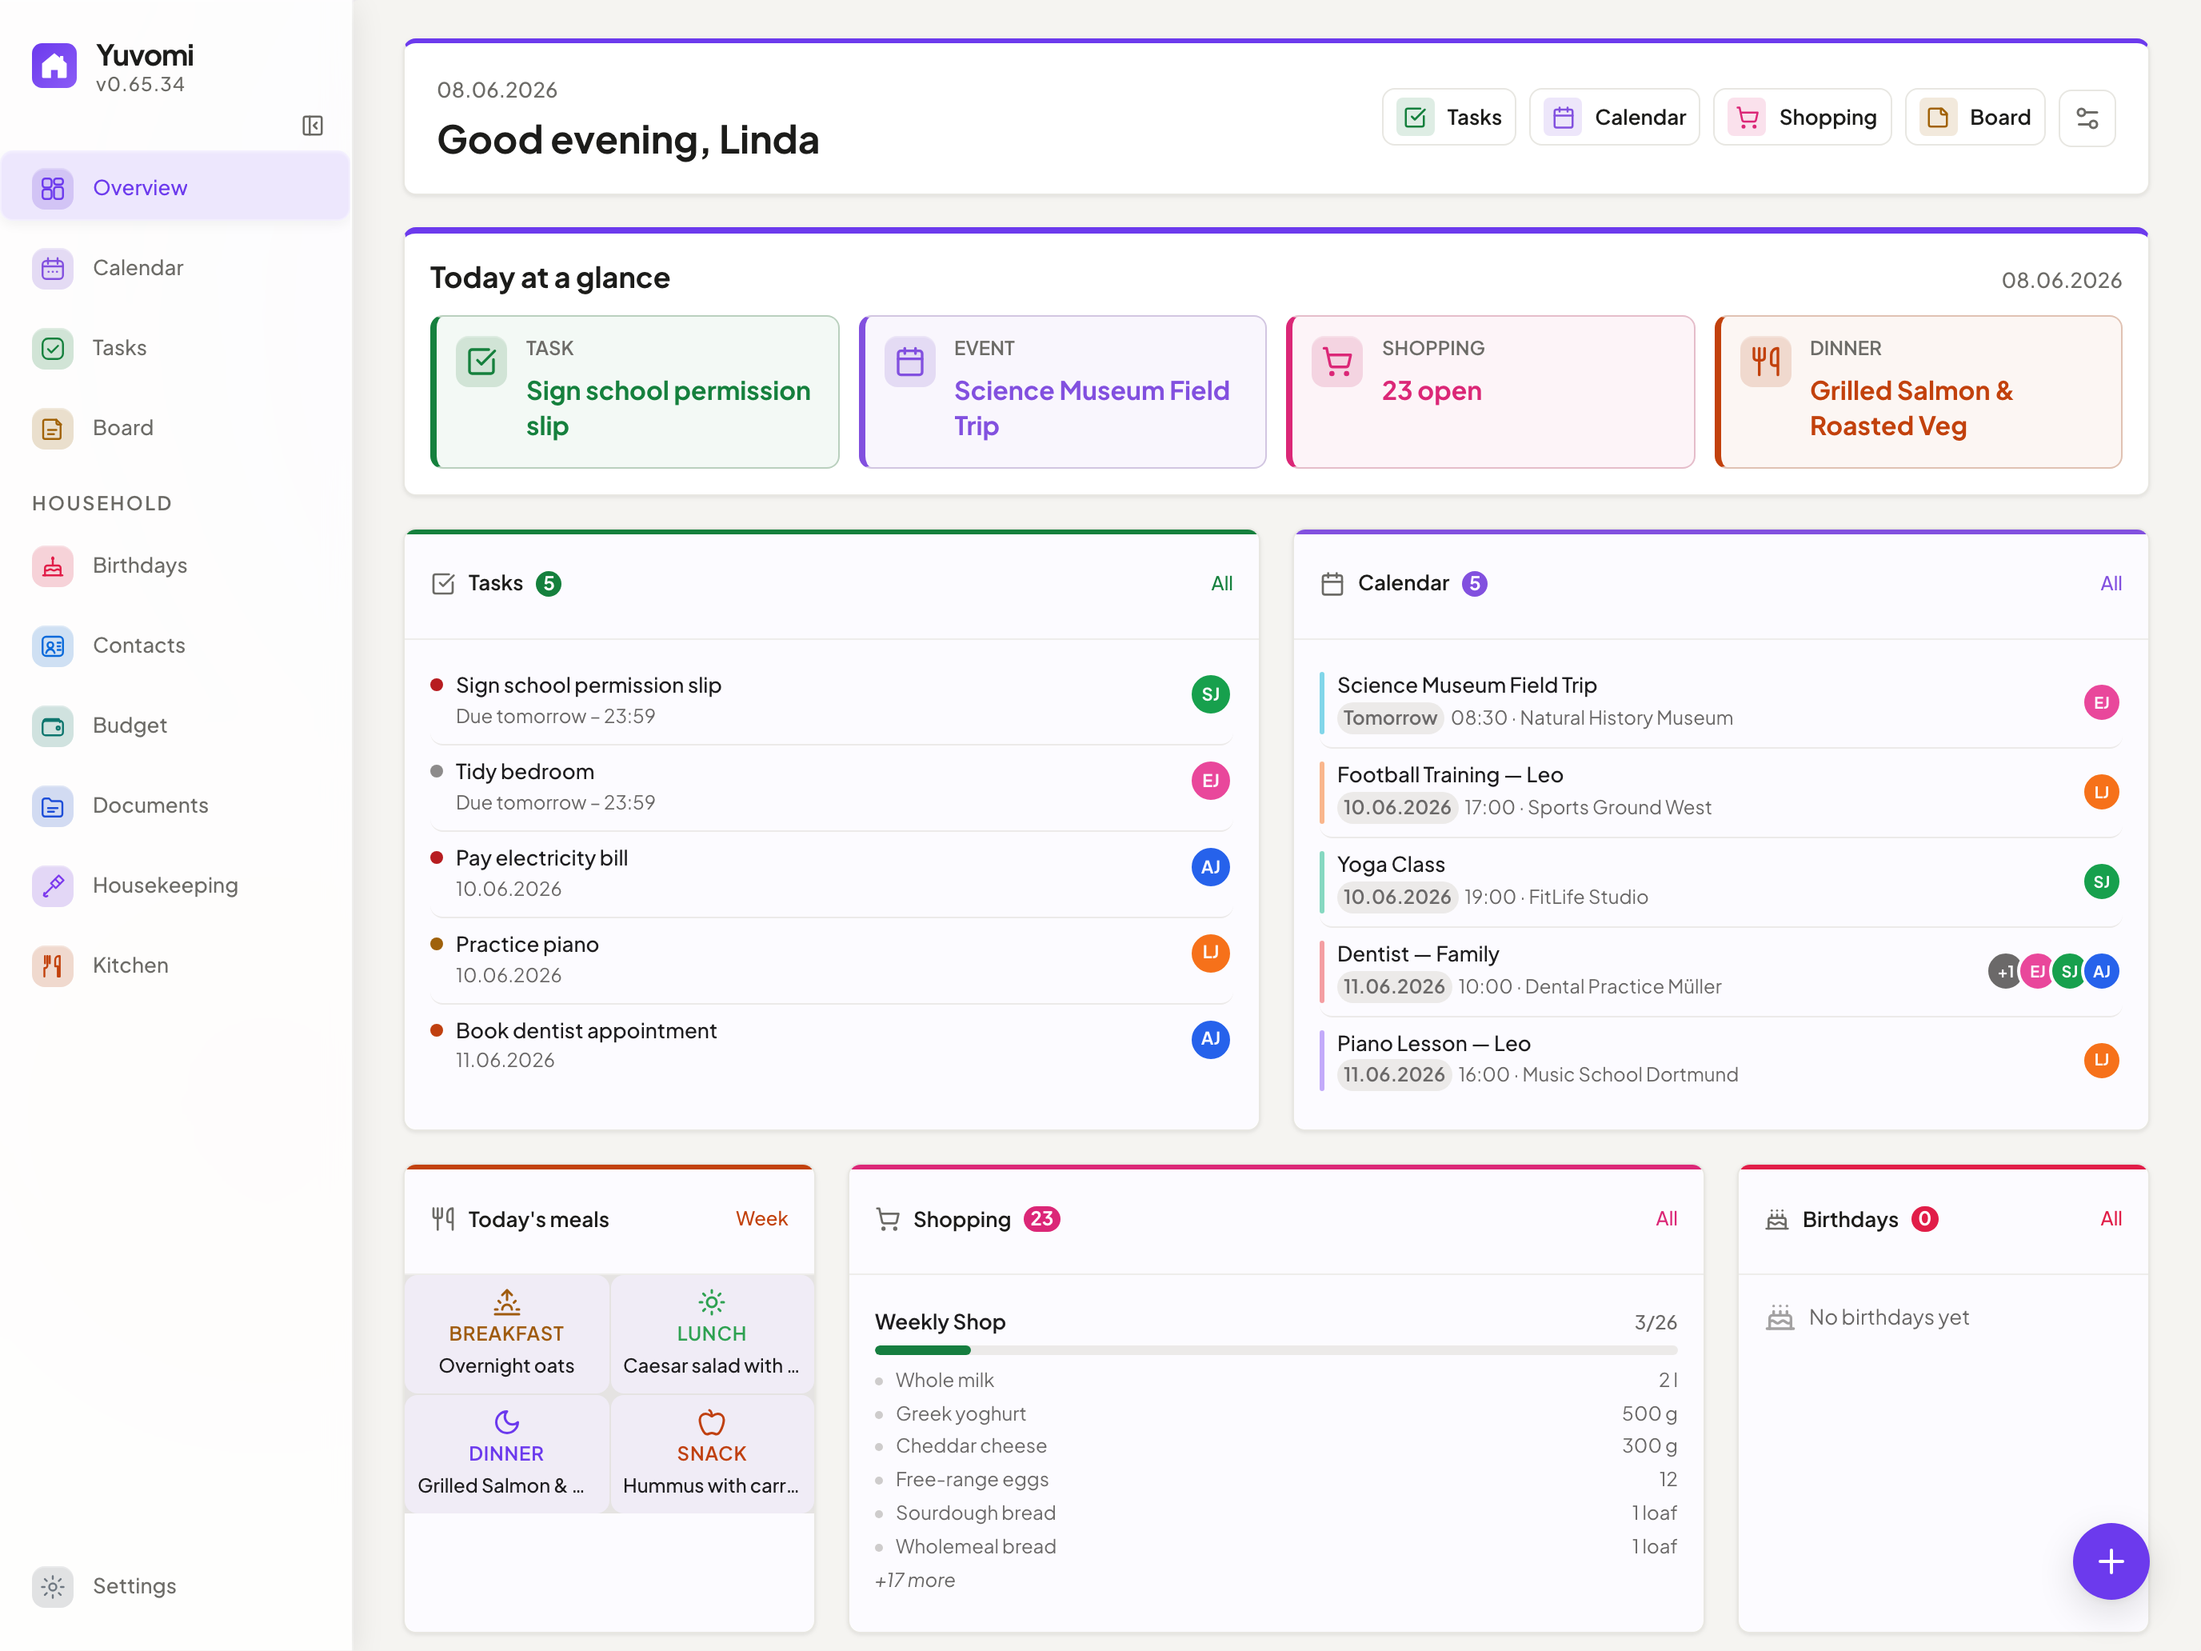2201x1651 pixels.
Task: Open Birthdays in the Household section
Action: (175, 566)
